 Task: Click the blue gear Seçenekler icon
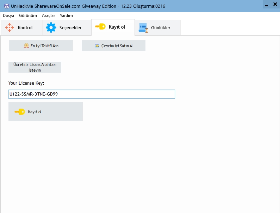(51, 28)
